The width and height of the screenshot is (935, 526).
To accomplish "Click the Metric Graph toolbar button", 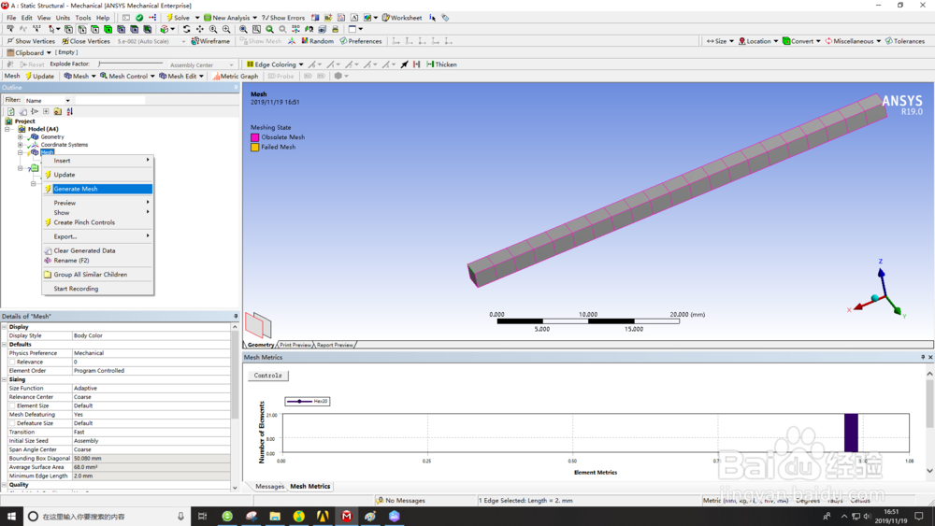I will click(236, 77).
